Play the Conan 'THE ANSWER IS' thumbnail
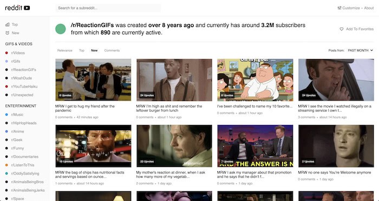This screenshot has width=379, height=201. (255, 146)
